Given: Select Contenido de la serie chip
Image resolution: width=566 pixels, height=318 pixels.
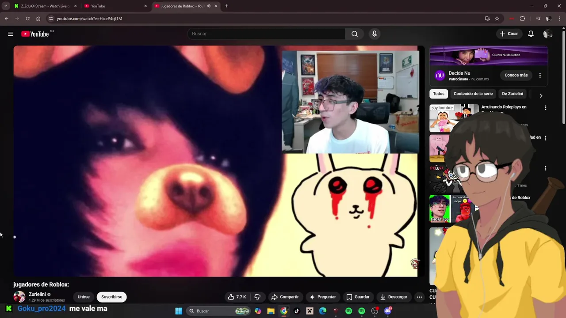Looking at the screenshot, I should (473, 94).
